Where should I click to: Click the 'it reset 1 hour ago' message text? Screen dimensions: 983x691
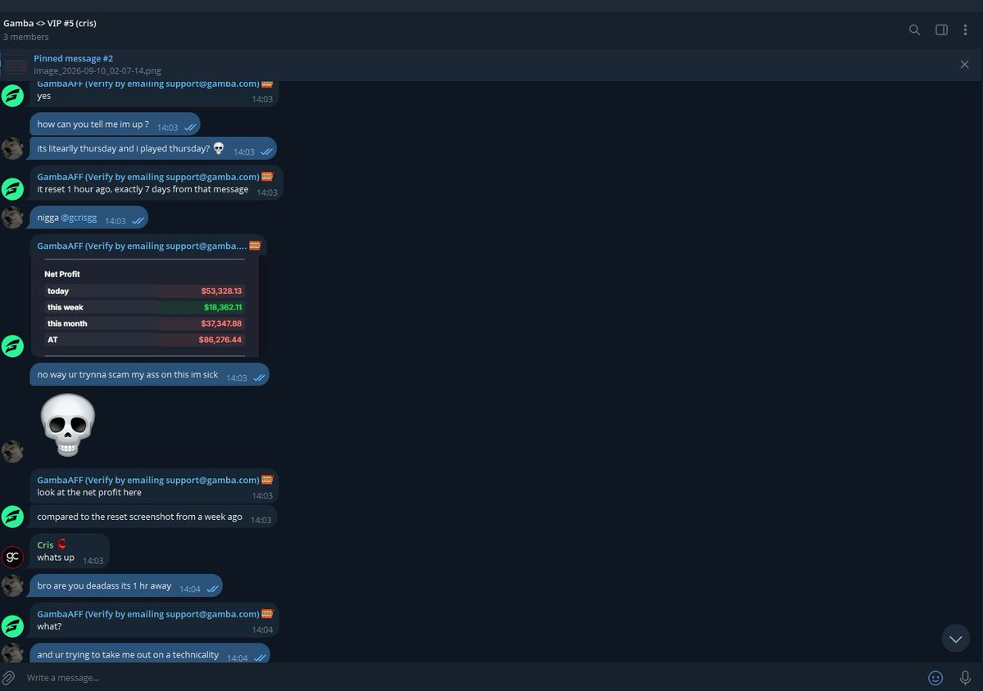[x=143, y=189]
